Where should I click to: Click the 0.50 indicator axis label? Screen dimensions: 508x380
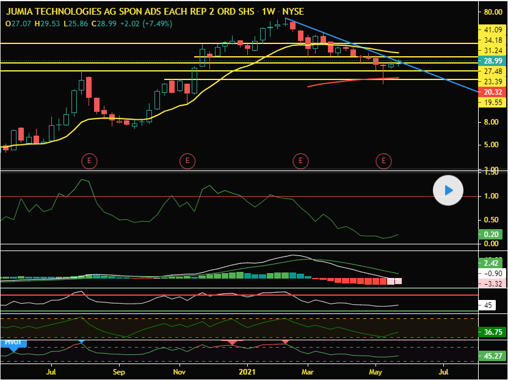491,220
